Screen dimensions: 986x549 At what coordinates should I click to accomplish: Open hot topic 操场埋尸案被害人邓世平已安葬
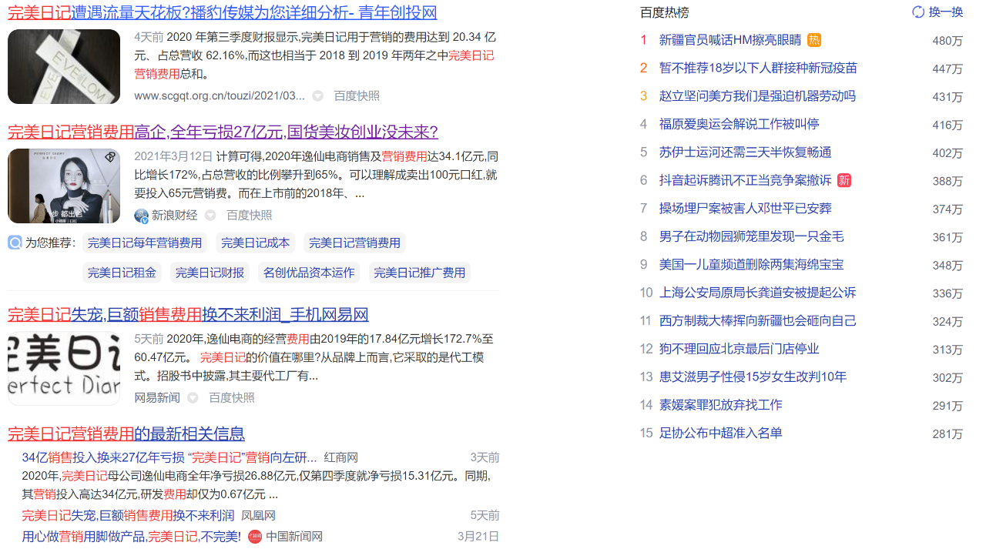pyautogui.click(x=746, y=209)
